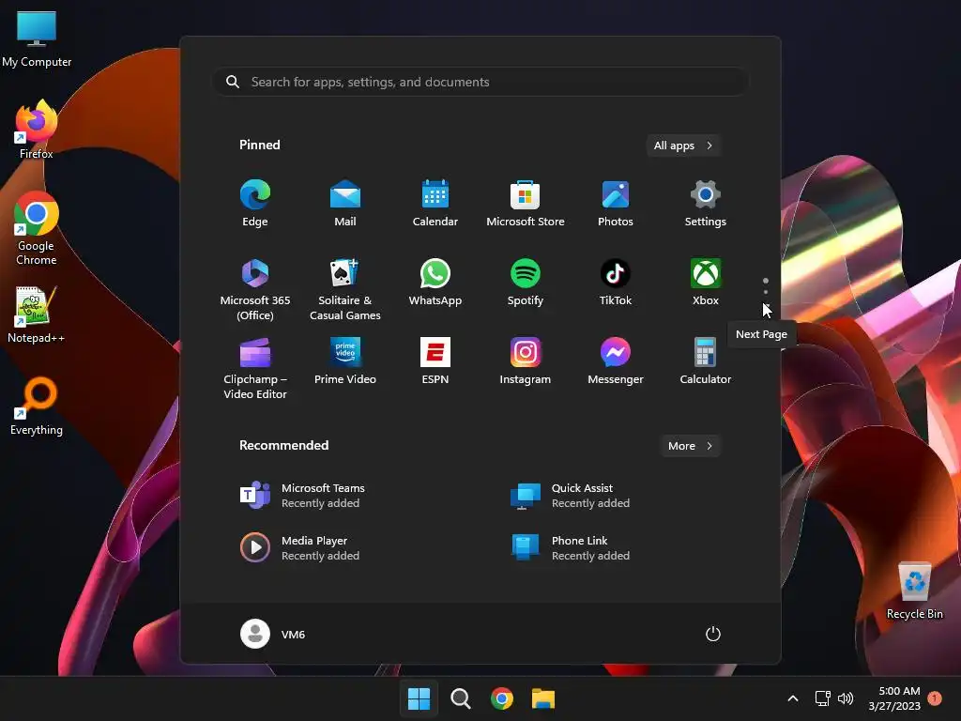Click the network icon in system tray

pyautogui.click(x=822, y=698)
